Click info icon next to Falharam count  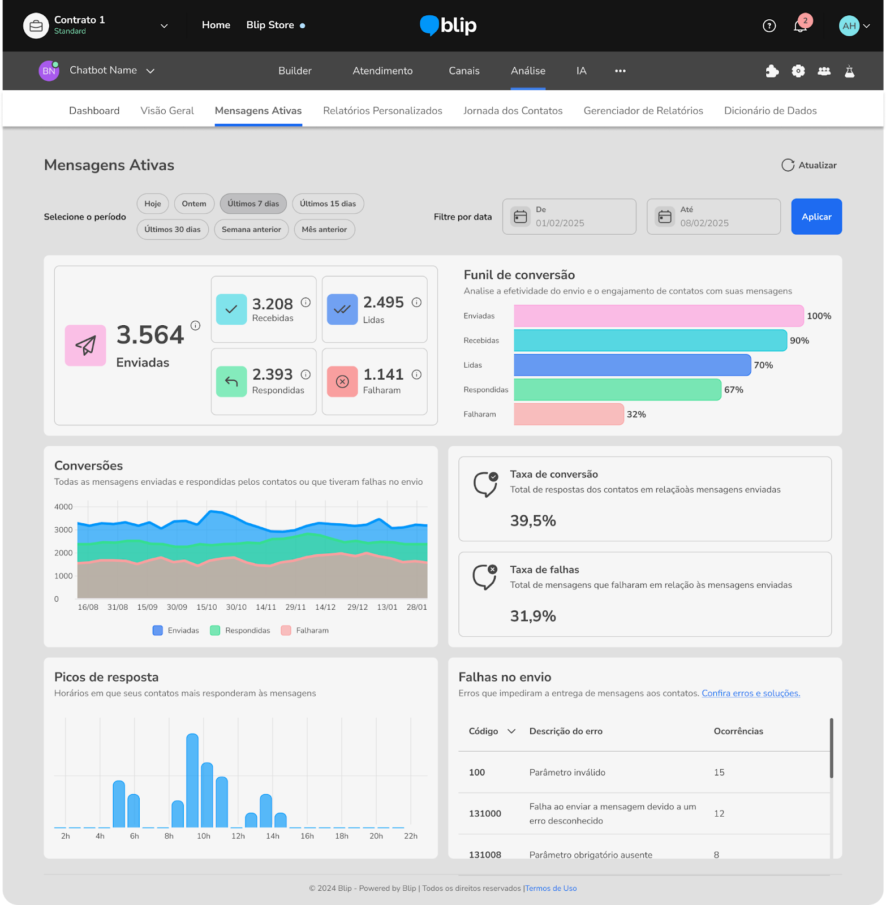416,374
